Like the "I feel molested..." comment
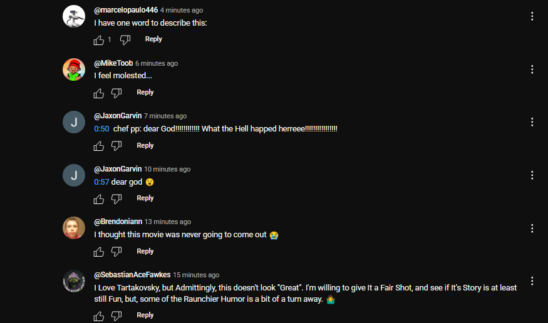This screenshot has width=548, height=323. tap(99, 93)
